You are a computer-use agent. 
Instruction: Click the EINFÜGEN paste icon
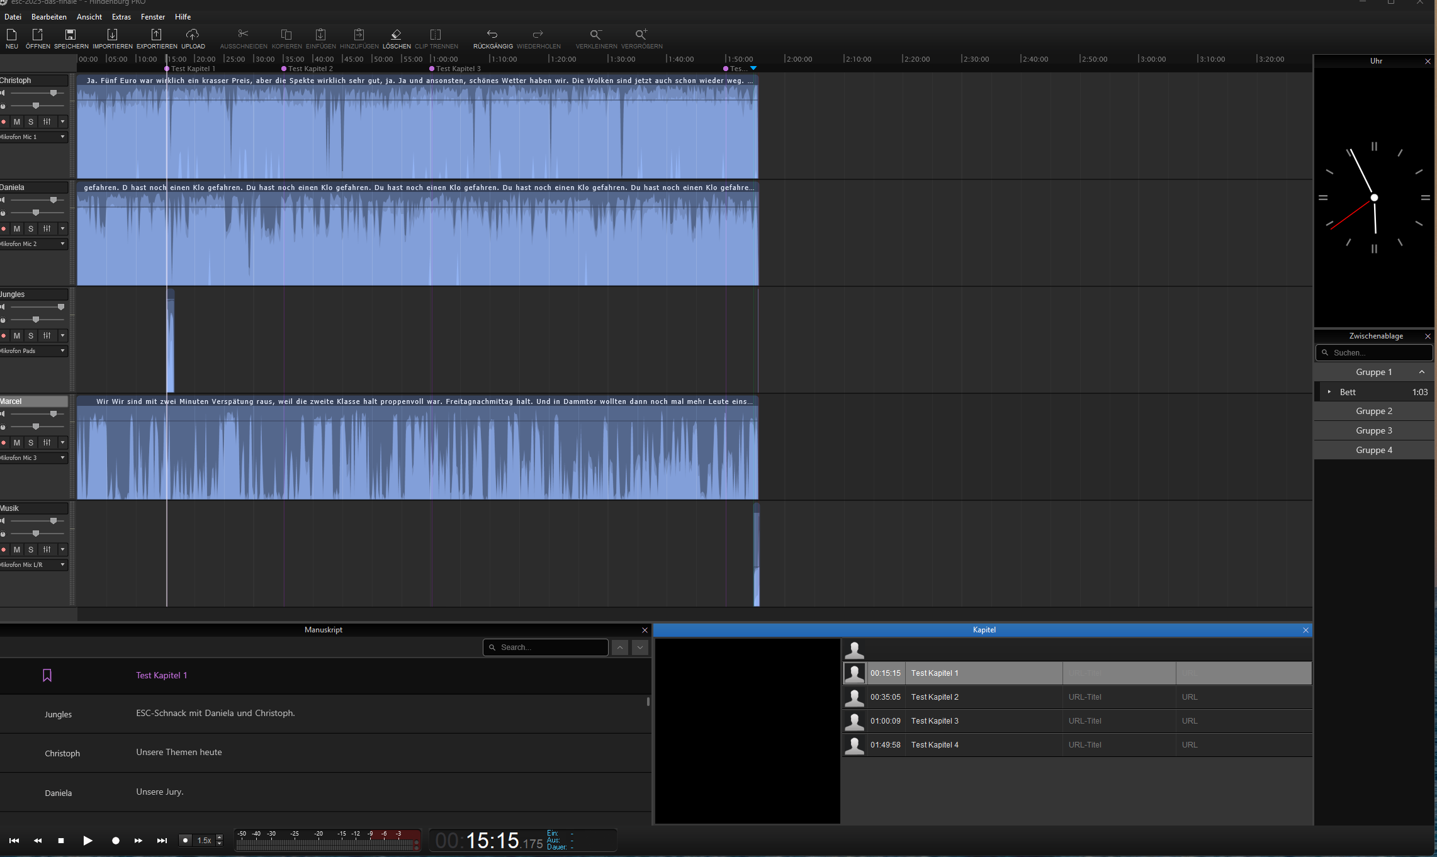click(320, 35)
